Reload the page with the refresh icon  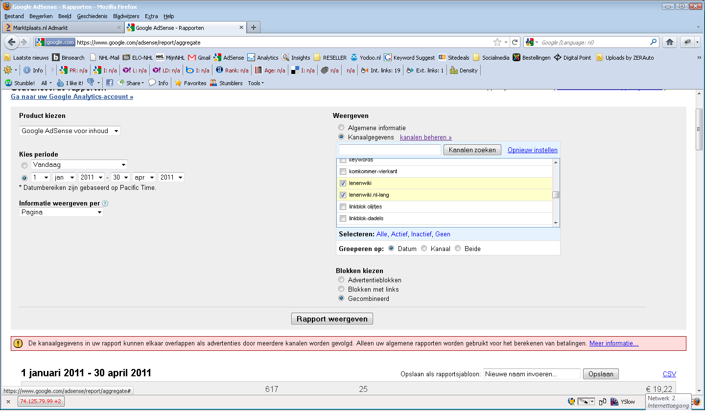click(515, 42)
